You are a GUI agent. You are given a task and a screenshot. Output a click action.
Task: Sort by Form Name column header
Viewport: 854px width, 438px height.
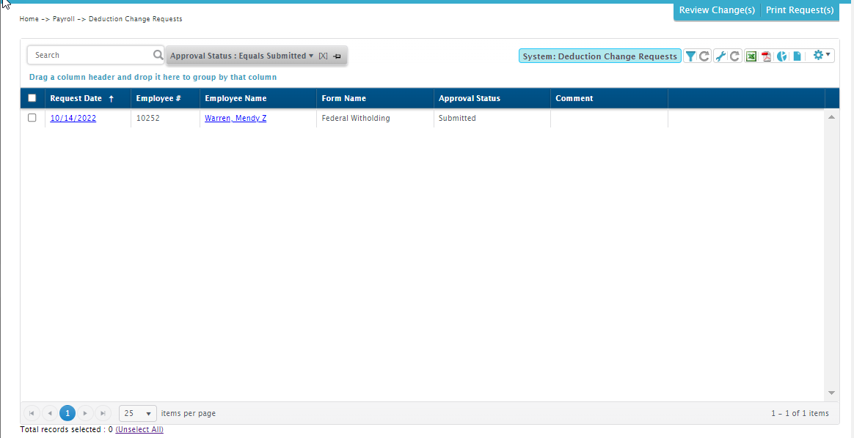343,98
